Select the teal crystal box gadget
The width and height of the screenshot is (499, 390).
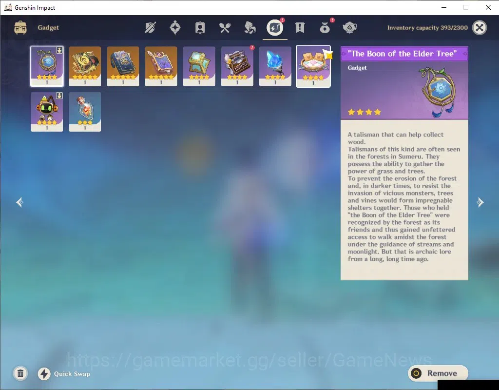(x=199, y=66)
